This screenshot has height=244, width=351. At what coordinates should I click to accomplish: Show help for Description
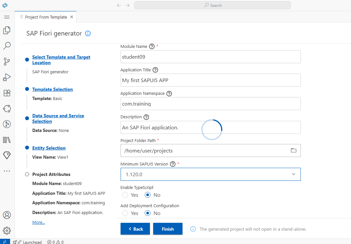[x=146, y=117]
